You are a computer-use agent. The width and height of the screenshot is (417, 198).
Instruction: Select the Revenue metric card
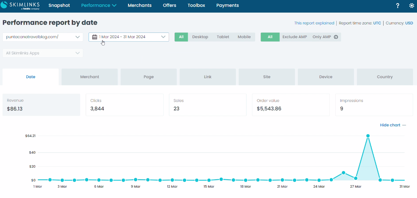tap(41, 105)
